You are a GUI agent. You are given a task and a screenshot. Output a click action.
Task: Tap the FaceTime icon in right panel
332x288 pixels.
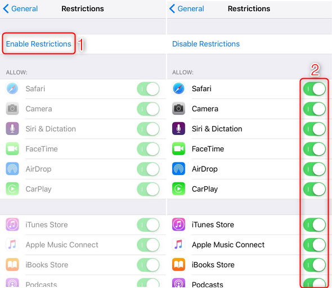[178, 148]
